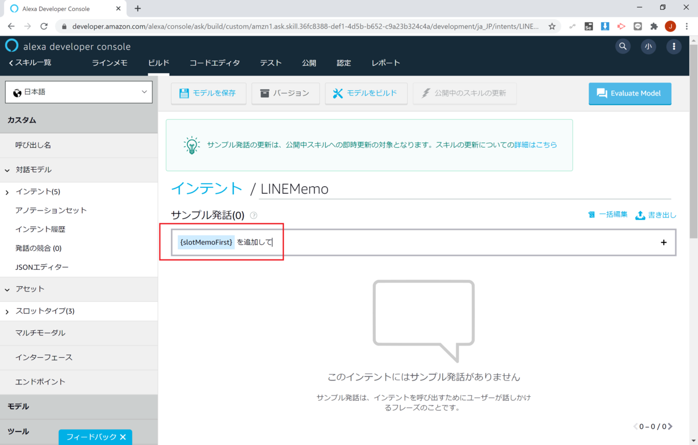698x445 pixels.
Task: Click the Evaluate Model button
Action: click(630, 93)
